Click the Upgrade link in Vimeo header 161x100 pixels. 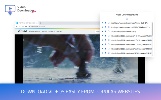[59, 31]
